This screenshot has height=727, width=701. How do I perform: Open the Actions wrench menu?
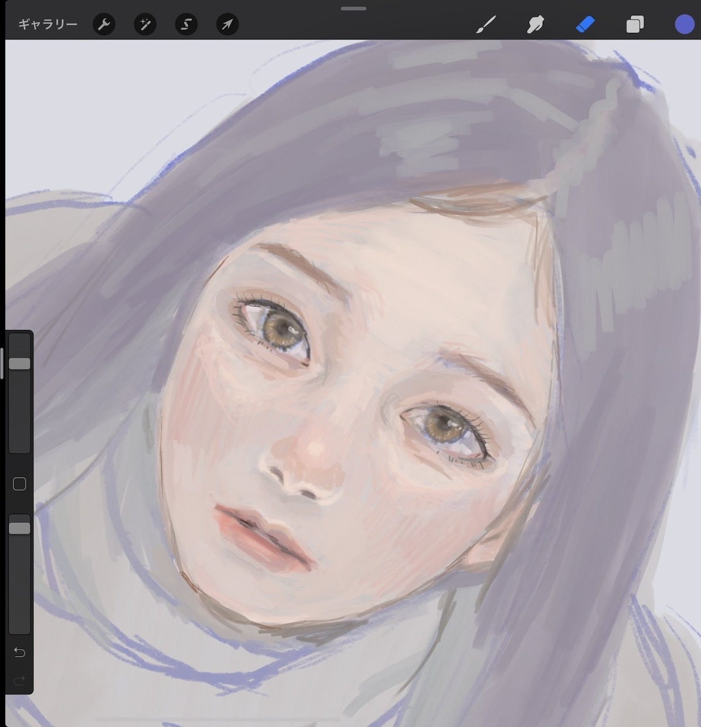coord(104,25)
